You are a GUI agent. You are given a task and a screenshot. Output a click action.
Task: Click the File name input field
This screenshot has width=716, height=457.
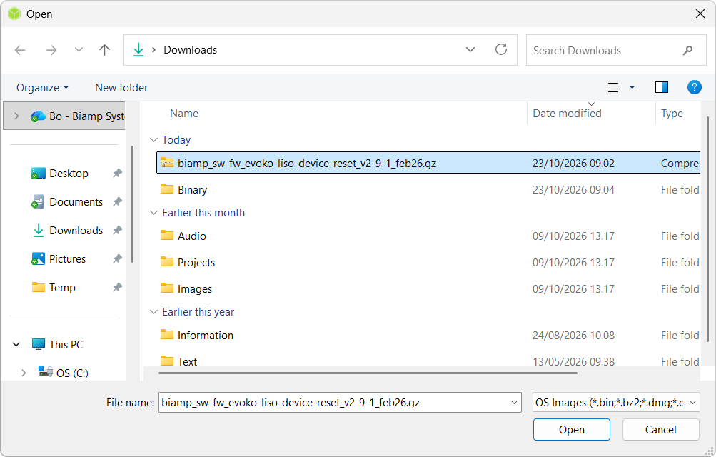click(x=340, y=402)
